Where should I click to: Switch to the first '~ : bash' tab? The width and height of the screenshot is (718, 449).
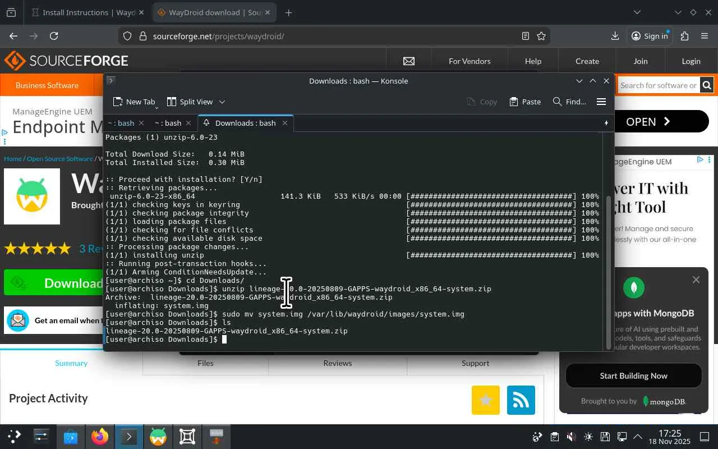pyautogui.click(x=121, y=123)
